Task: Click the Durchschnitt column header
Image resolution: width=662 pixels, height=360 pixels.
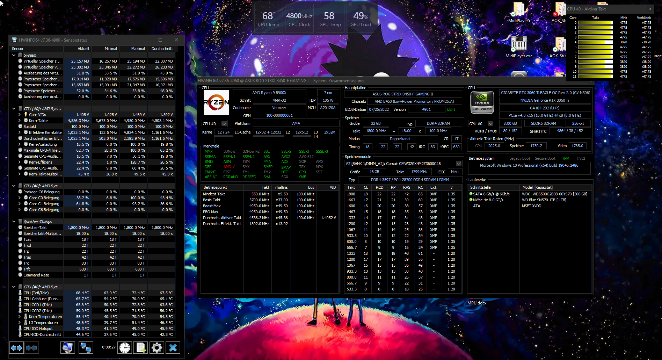Action: pyautogui.click(x=162, y=49)
